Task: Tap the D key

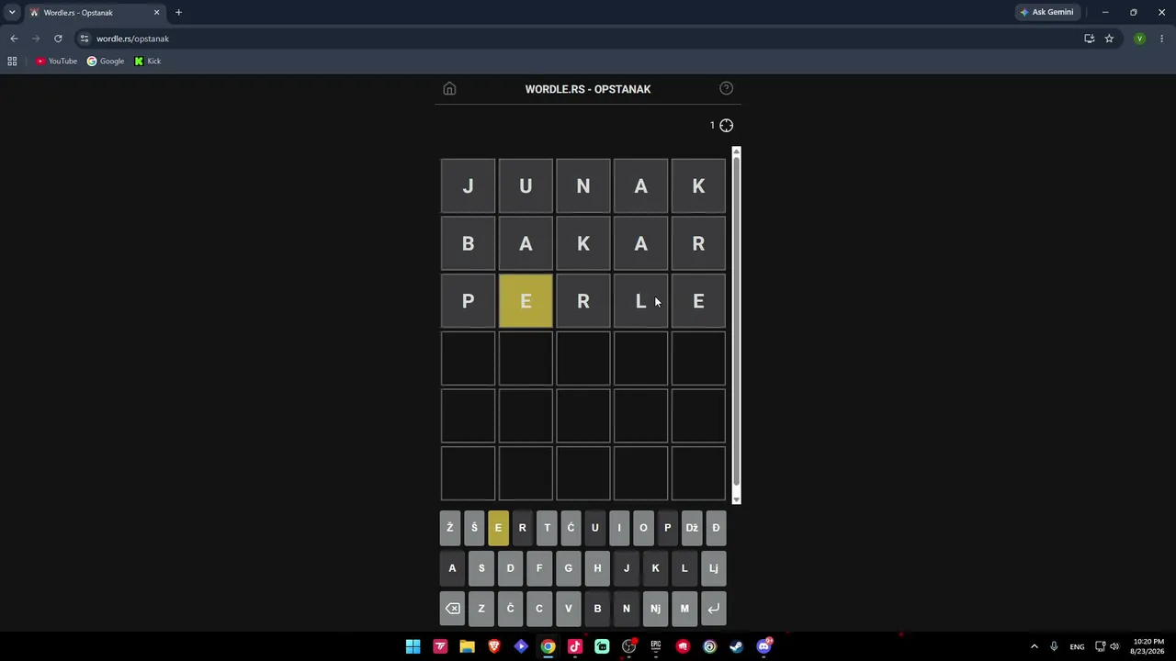Action: pyautogui.click(x=510, y=568)
